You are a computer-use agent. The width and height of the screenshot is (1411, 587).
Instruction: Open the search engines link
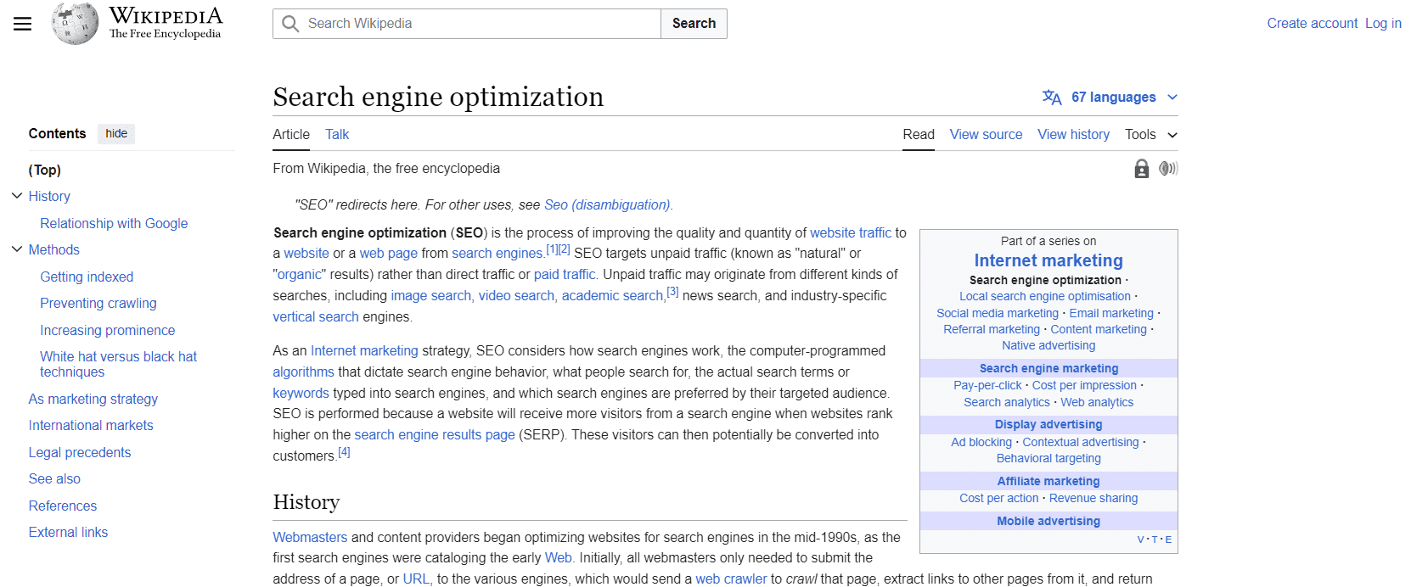point(497,253)
